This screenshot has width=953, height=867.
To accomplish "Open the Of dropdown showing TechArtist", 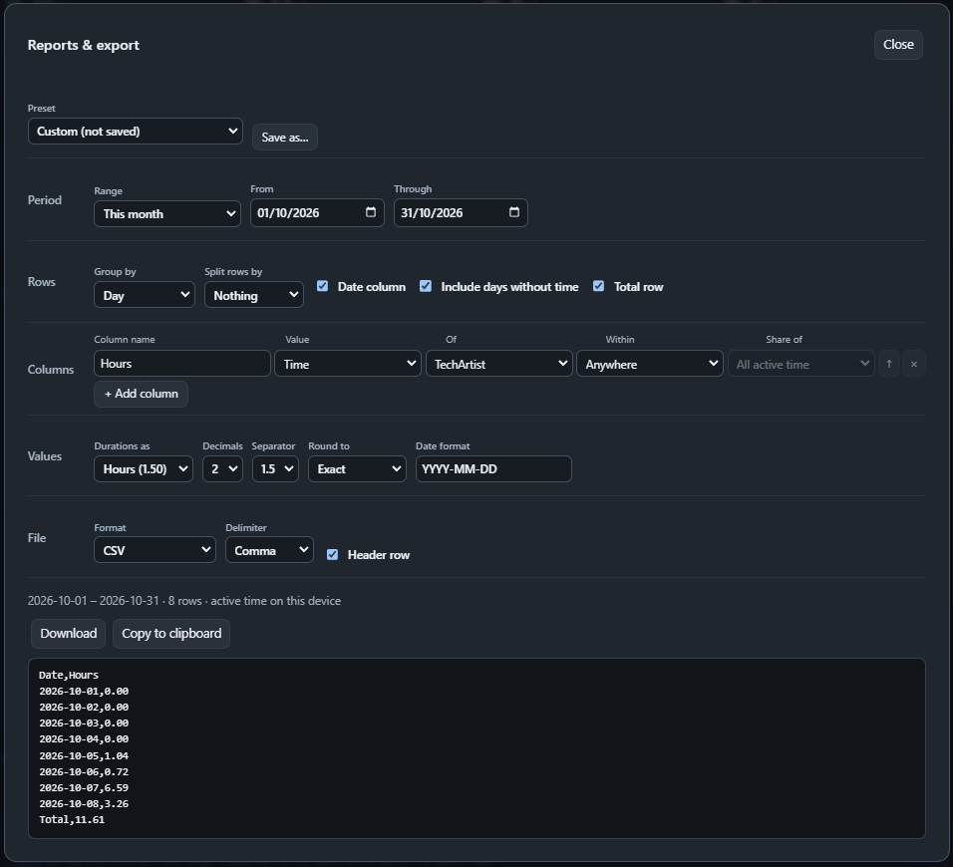I will click(499, 364).
